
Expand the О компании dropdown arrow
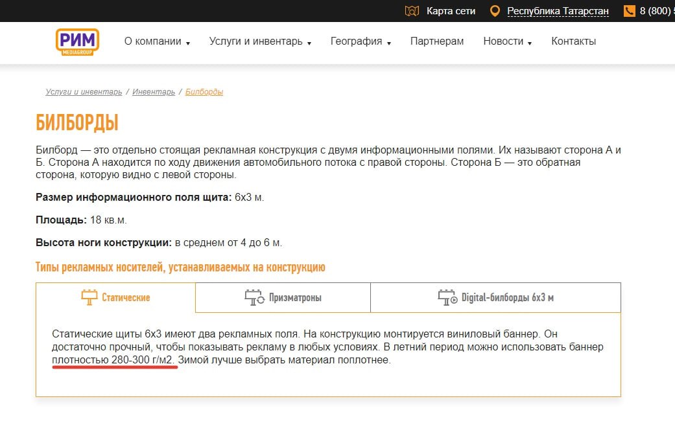[x=188, y=43]
